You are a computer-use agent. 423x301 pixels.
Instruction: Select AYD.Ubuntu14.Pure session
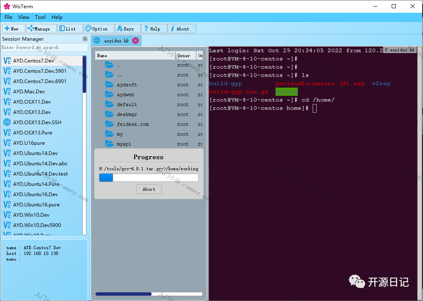coord(42,184)
